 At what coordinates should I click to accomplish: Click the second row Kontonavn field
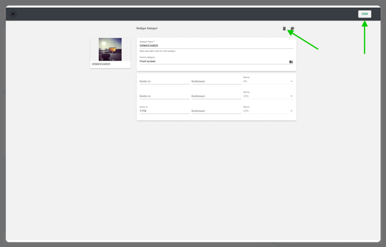(216, 96)
